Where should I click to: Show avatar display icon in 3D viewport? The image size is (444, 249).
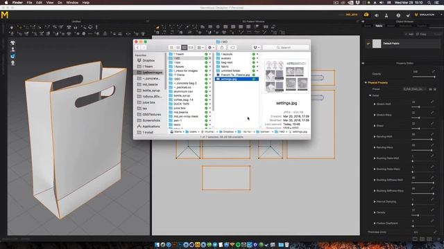[12, 49]
